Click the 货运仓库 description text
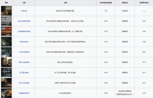Image resolution: width=153 pixels, height=98 pixels. (x=65, y=11)
